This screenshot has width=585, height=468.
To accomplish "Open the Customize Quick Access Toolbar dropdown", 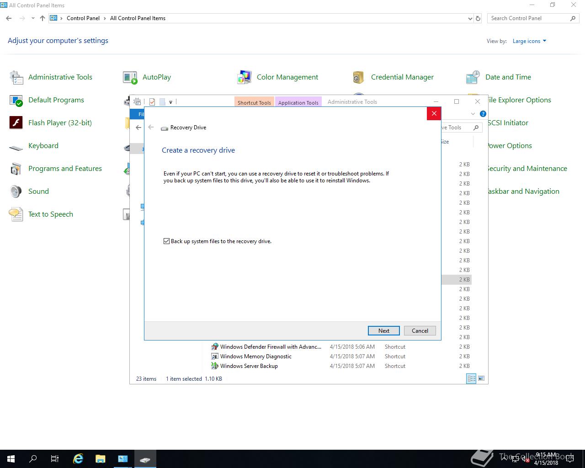I will (170, 102).
